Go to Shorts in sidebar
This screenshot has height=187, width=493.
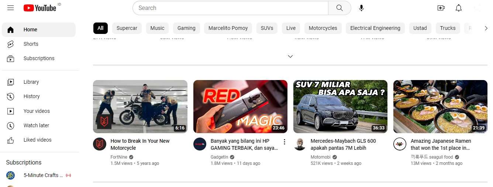pos(39,44)
